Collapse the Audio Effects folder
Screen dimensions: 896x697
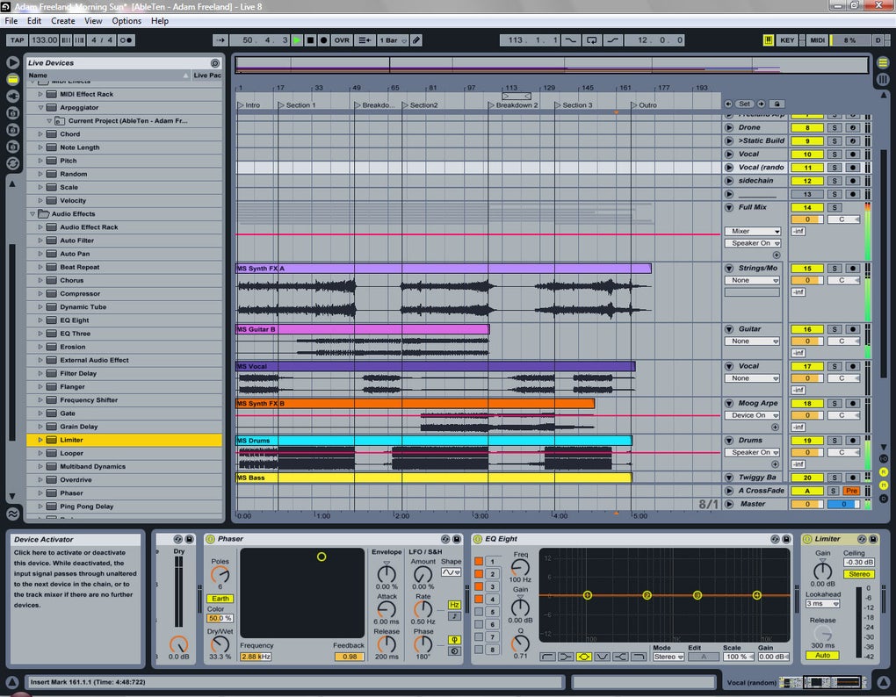point(33,214)
